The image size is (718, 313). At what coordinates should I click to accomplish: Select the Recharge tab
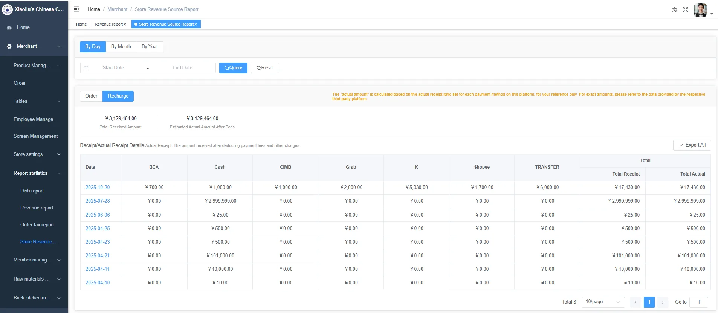[x=118, y=96]
